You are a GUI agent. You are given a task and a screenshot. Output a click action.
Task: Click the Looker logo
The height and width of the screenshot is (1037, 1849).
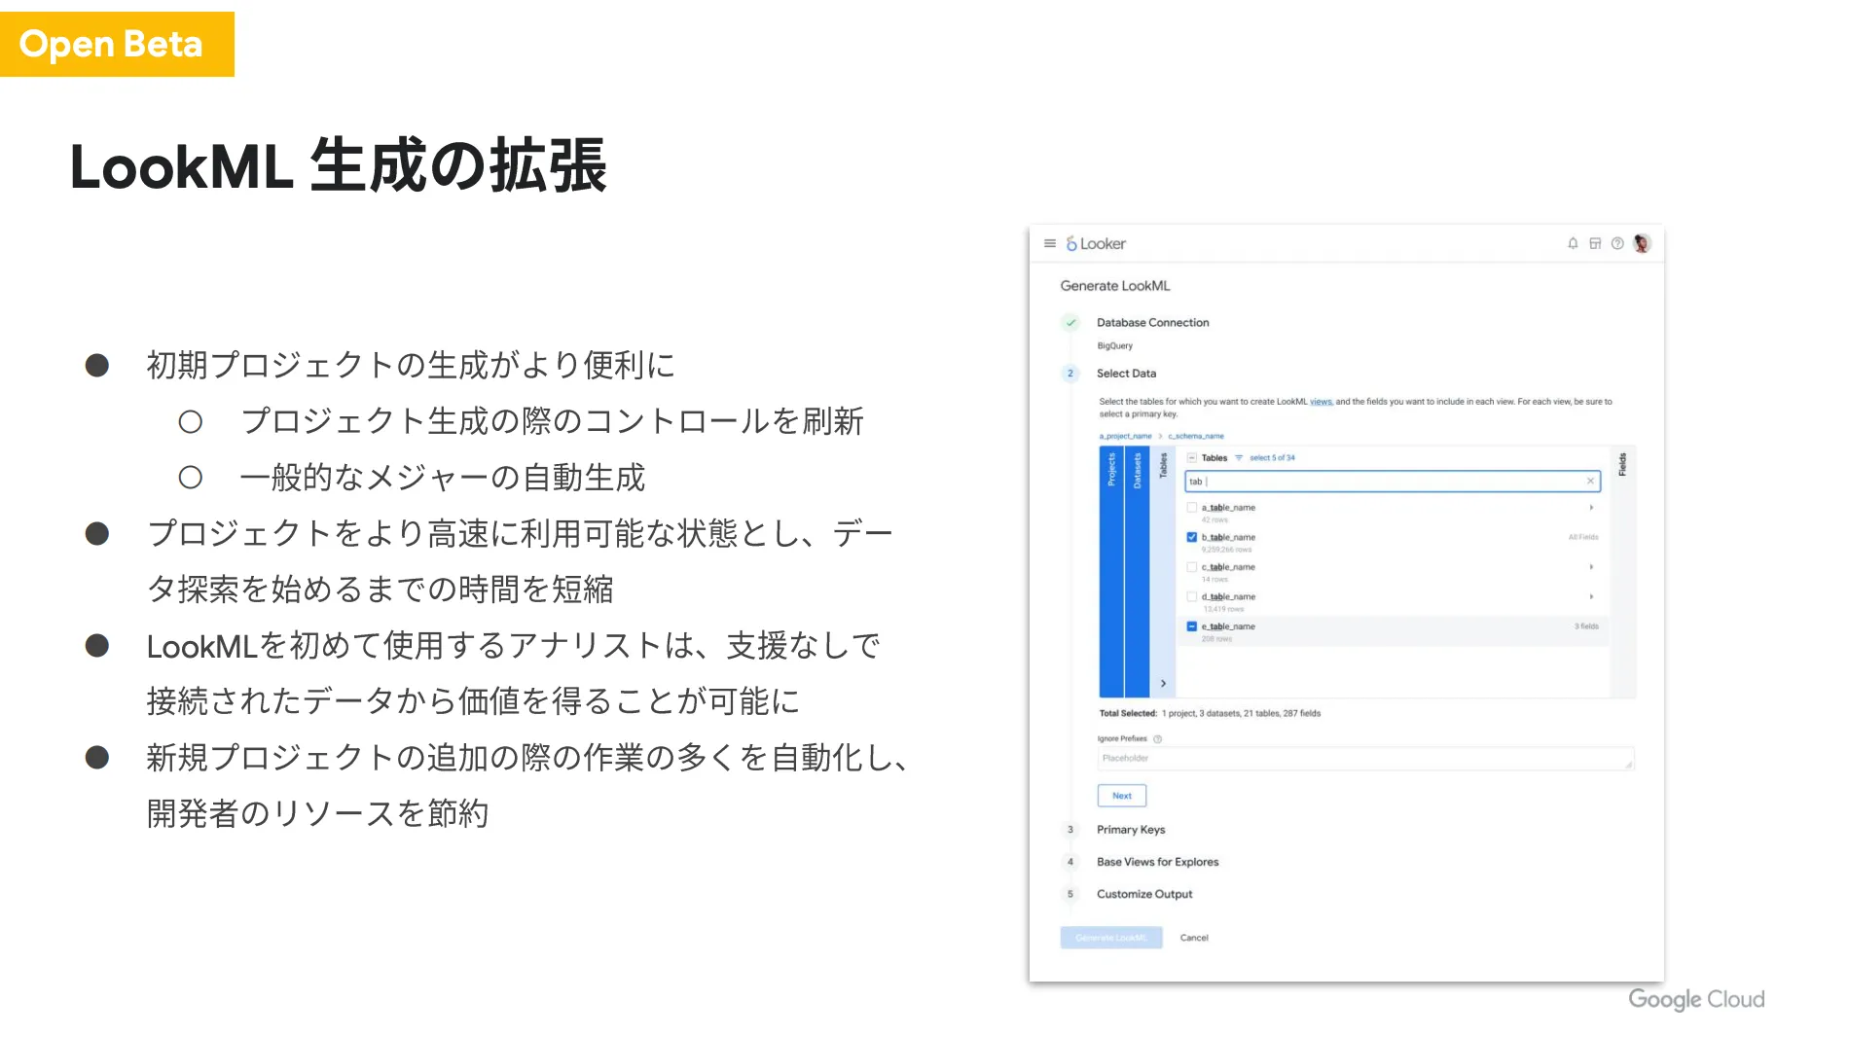tap(1096, 243)
